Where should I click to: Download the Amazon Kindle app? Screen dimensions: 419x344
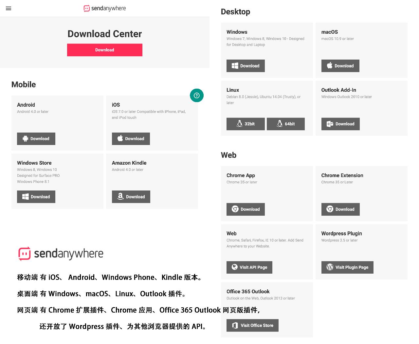pos(131,197)
